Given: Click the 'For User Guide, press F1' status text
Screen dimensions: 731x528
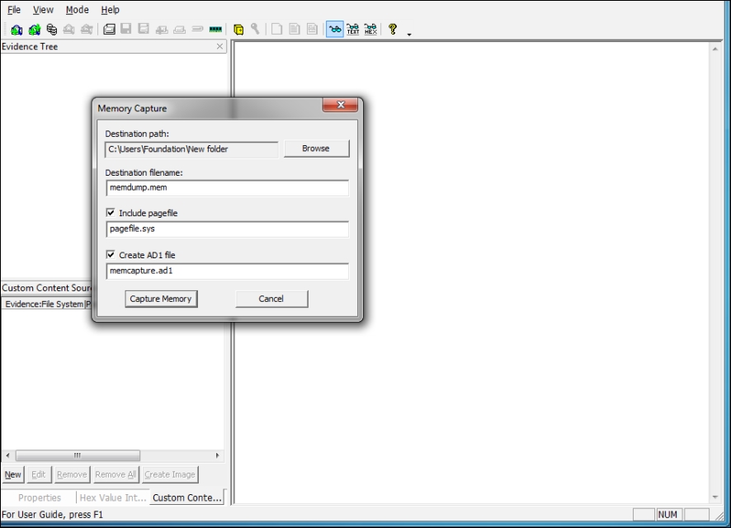Looking at the screenshot, I should pyautogui.click(x=52, y=515).
